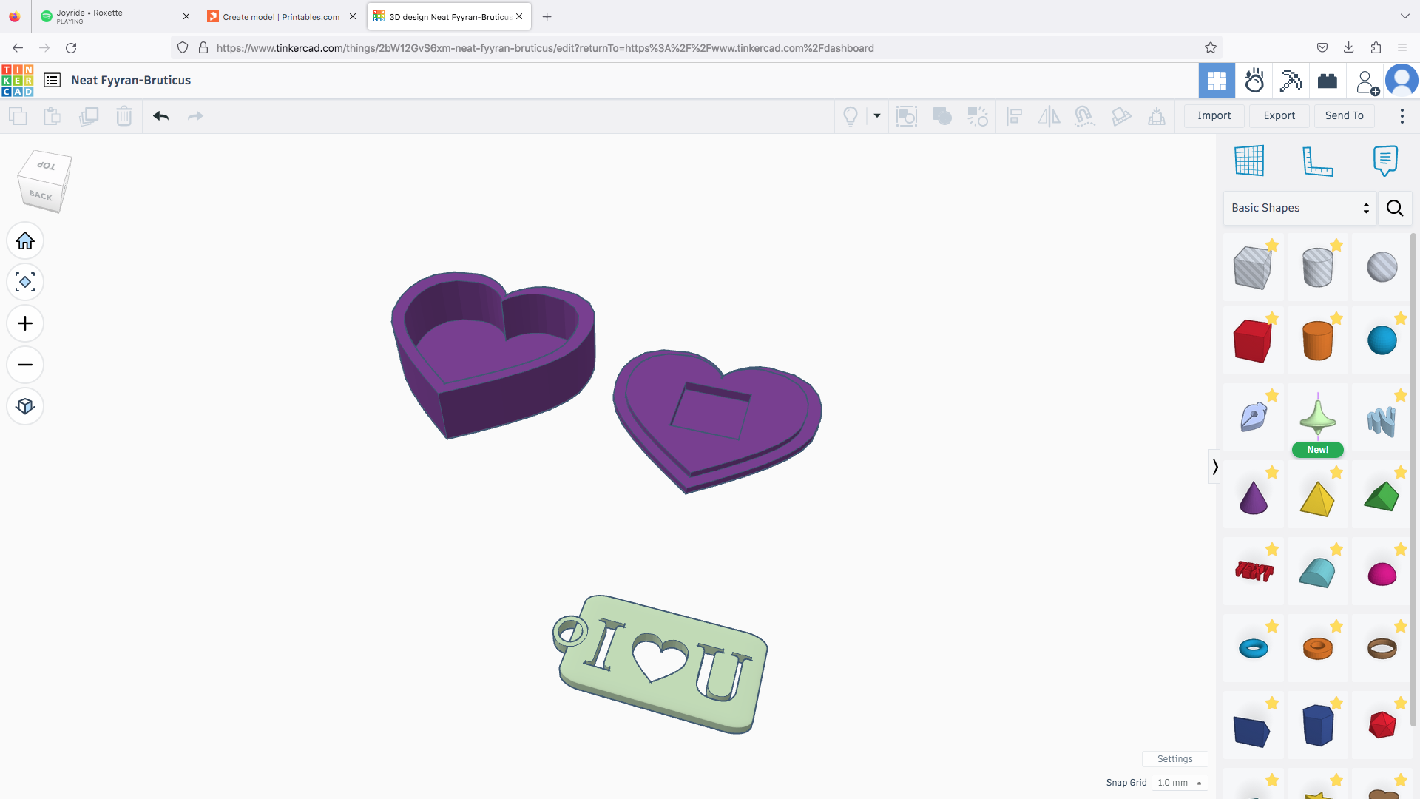Open the design list menu icon

pyautogui.click(x=52, y=80)
